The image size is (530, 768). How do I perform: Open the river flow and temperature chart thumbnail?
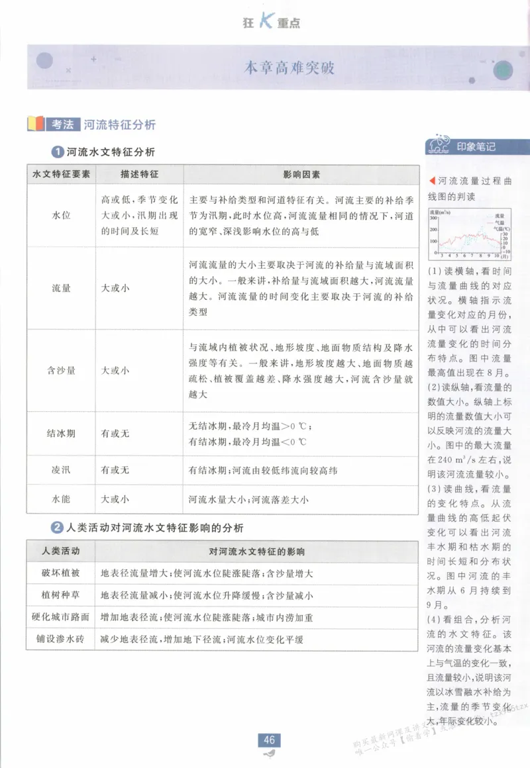(470, 234)
